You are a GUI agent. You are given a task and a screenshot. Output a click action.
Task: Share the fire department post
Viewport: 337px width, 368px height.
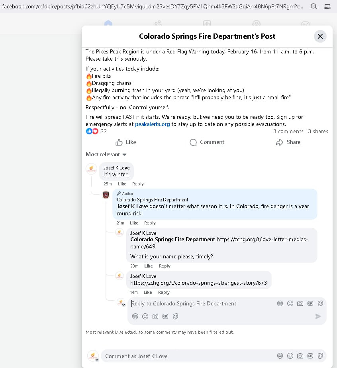(x=288, y=142)
